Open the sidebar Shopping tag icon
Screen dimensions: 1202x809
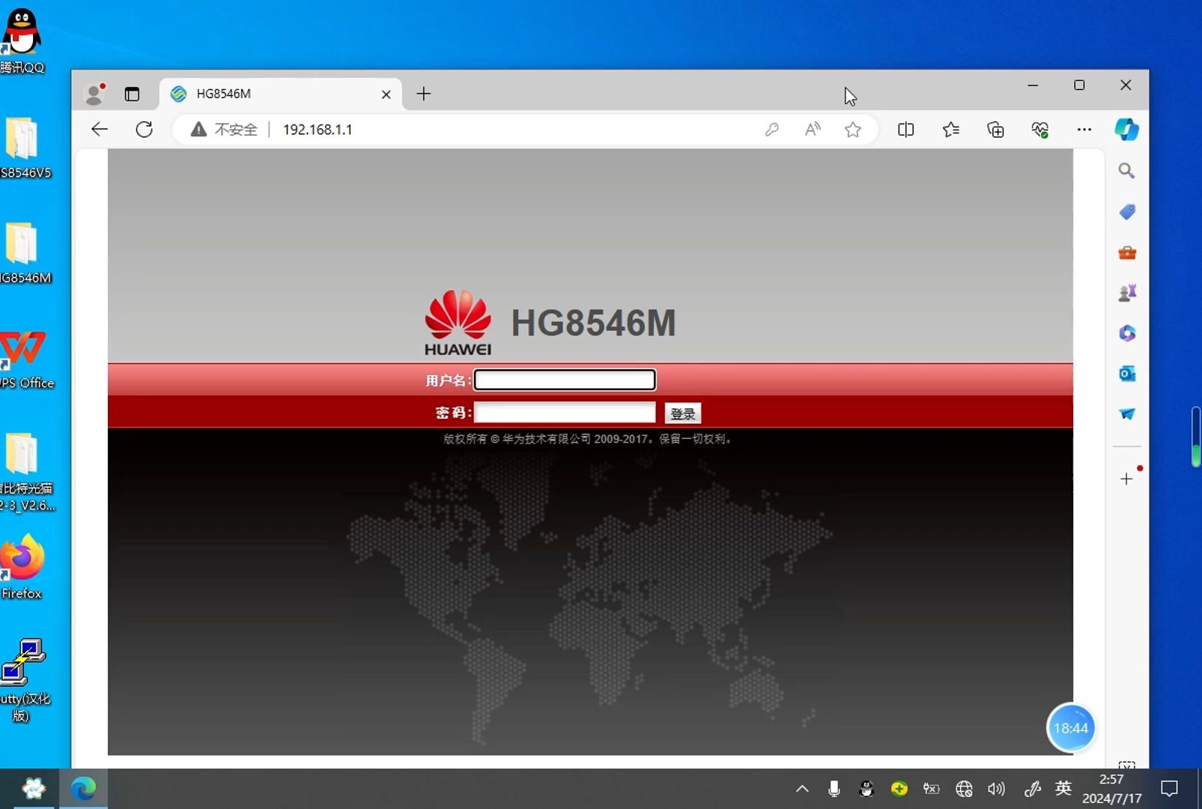click(x=1127, y=212)
